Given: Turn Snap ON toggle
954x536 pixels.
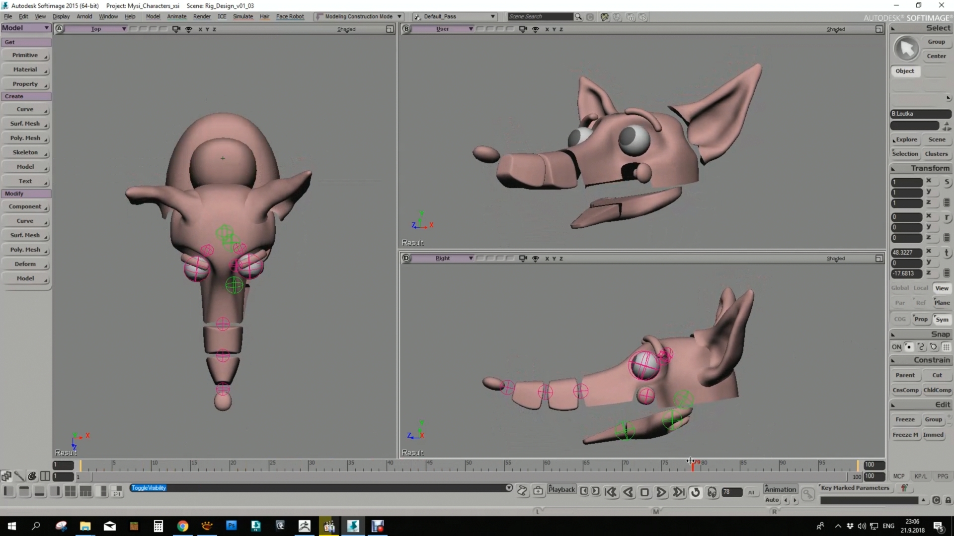Looking at the screenshot, I should (x=896, y=347).
